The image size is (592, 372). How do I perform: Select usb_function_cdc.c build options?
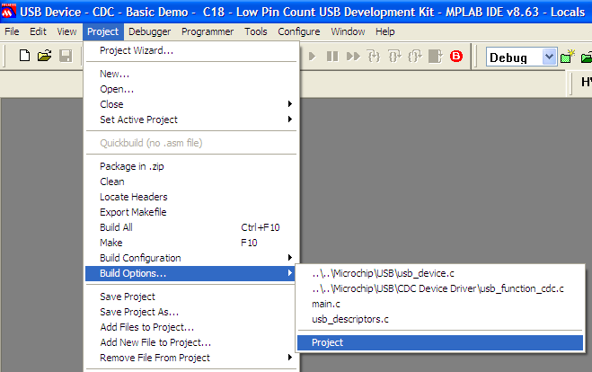[x=440, y=288]
